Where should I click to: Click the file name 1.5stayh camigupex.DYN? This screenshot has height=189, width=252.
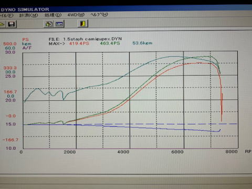click(92, 39)
